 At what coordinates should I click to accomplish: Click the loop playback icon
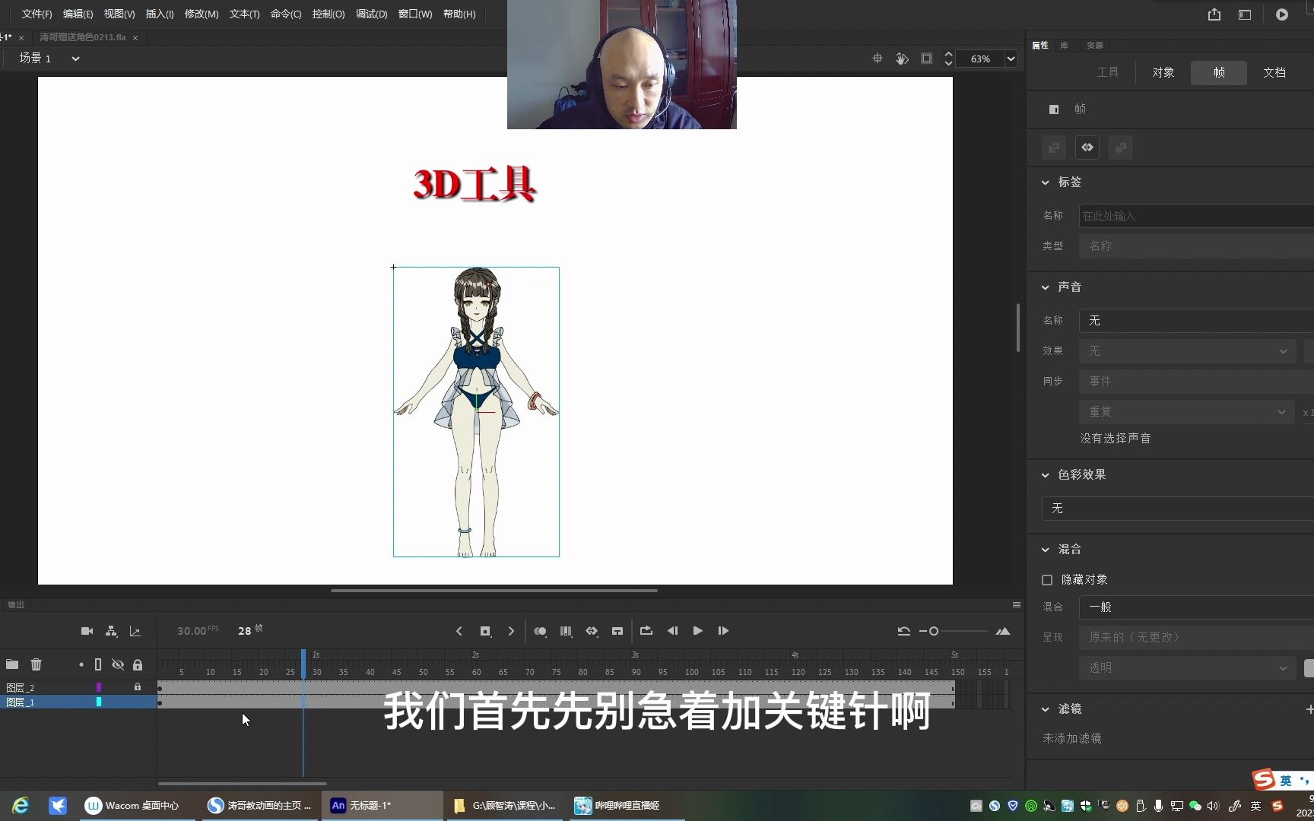(x=646, y=631)
